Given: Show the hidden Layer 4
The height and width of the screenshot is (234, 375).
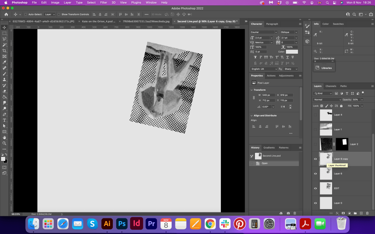Looking at the screenshot, I should 315,115.
